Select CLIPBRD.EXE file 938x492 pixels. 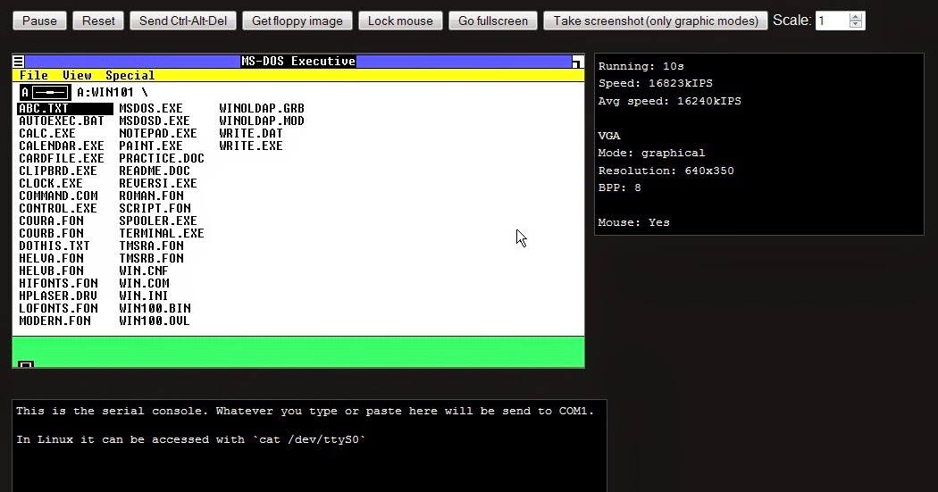point(57,171)
